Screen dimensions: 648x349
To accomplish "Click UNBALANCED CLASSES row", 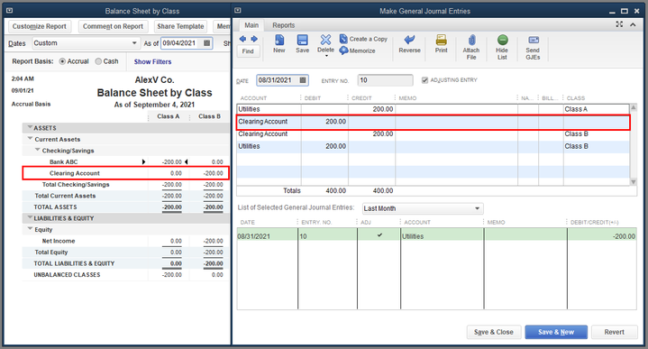I will pyautogui.click(x=125, y=274).
